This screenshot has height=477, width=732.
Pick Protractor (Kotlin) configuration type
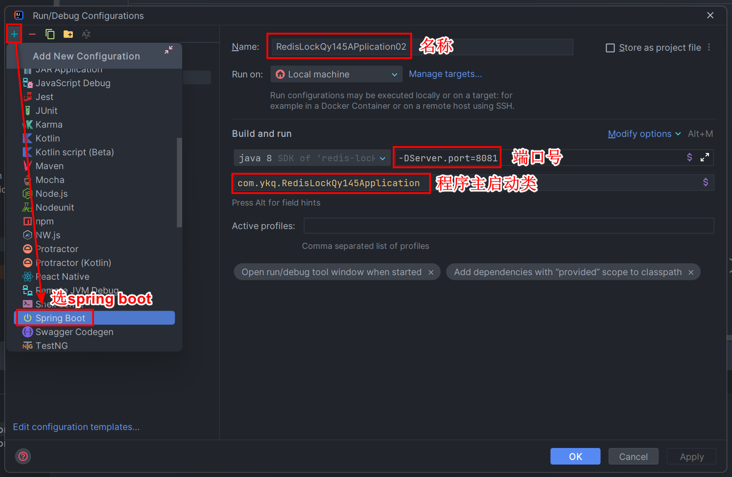click(x=94, y=263)
